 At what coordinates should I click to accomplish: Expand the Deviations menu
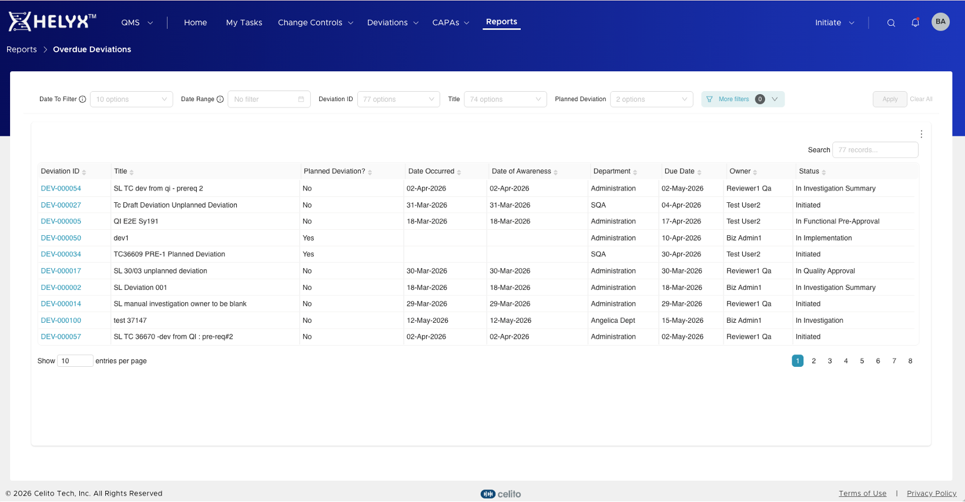pos(393,22)
